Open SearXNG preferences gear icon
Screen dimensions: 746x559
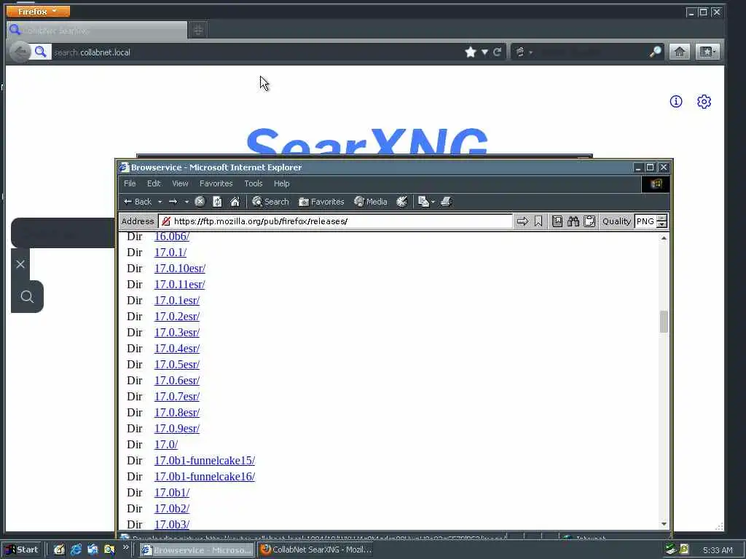(704, 101)
